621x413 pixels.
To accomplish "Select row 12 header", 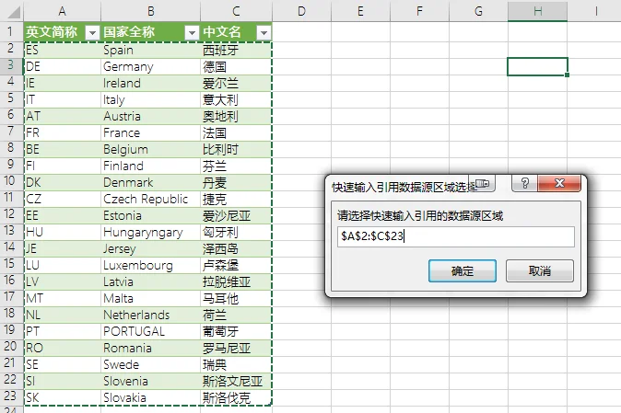I will pyautogui.click(x=11, y=215).
